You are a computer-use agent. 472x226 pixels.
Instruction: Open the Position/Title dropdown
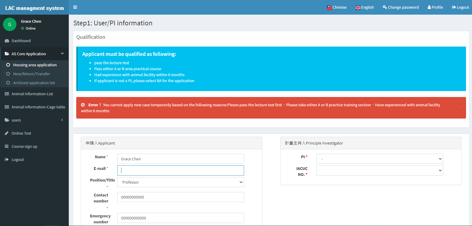pyautogui.click(x=180, y=182)
